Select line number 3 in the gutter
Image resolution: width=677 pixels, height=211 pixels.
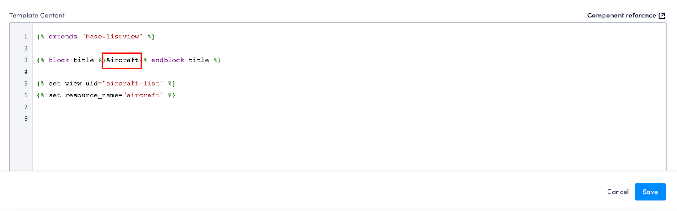(26, 60)
